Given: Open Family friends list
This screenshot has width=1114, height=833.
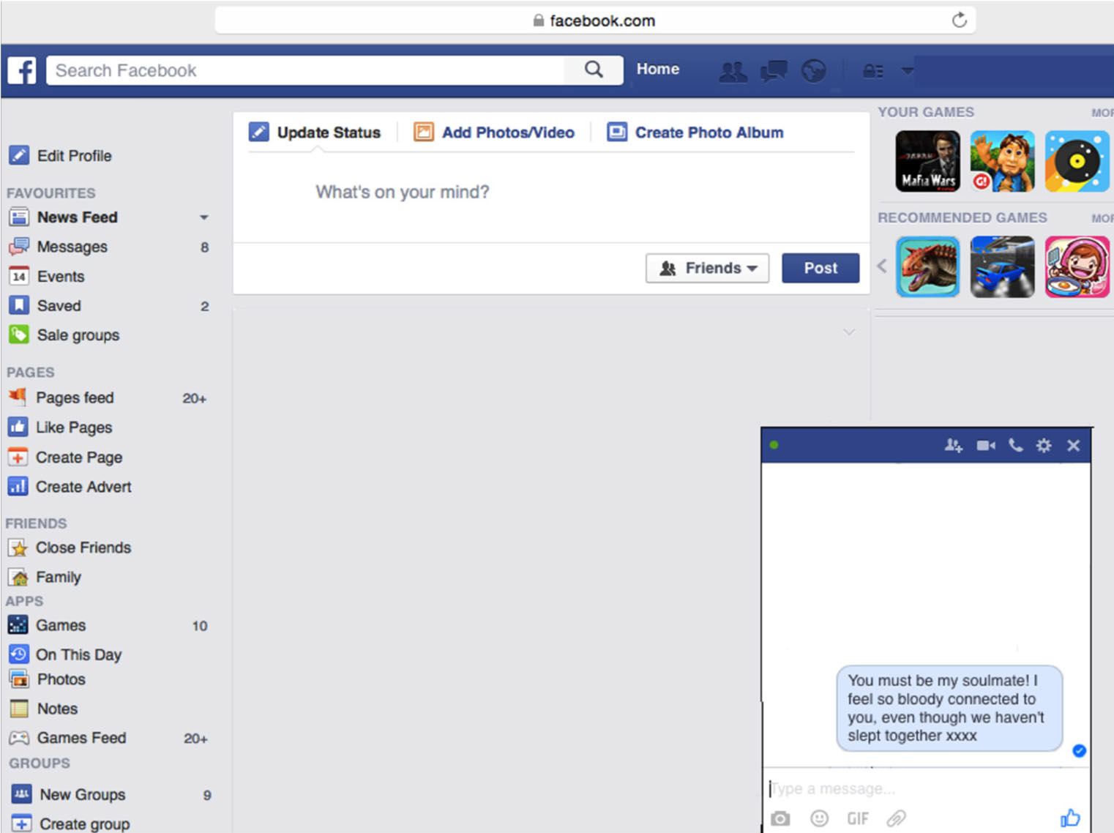Looking at the screenshot, I should [45, 577].
